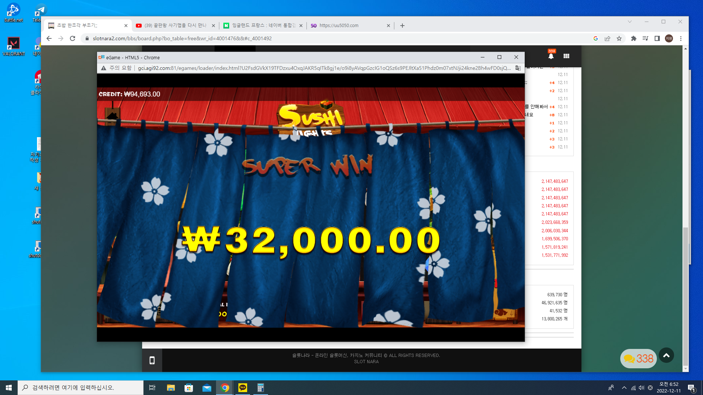Image resolution: width=703 pixels, height=395 pixels.
Task: Bookmark this page with the star icon
Action: [x=619, y=38]
